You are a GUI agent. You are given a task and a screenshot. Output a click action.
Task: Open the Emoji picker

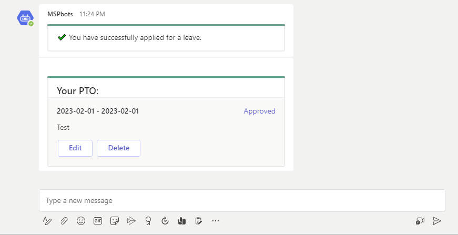[81, 221]
